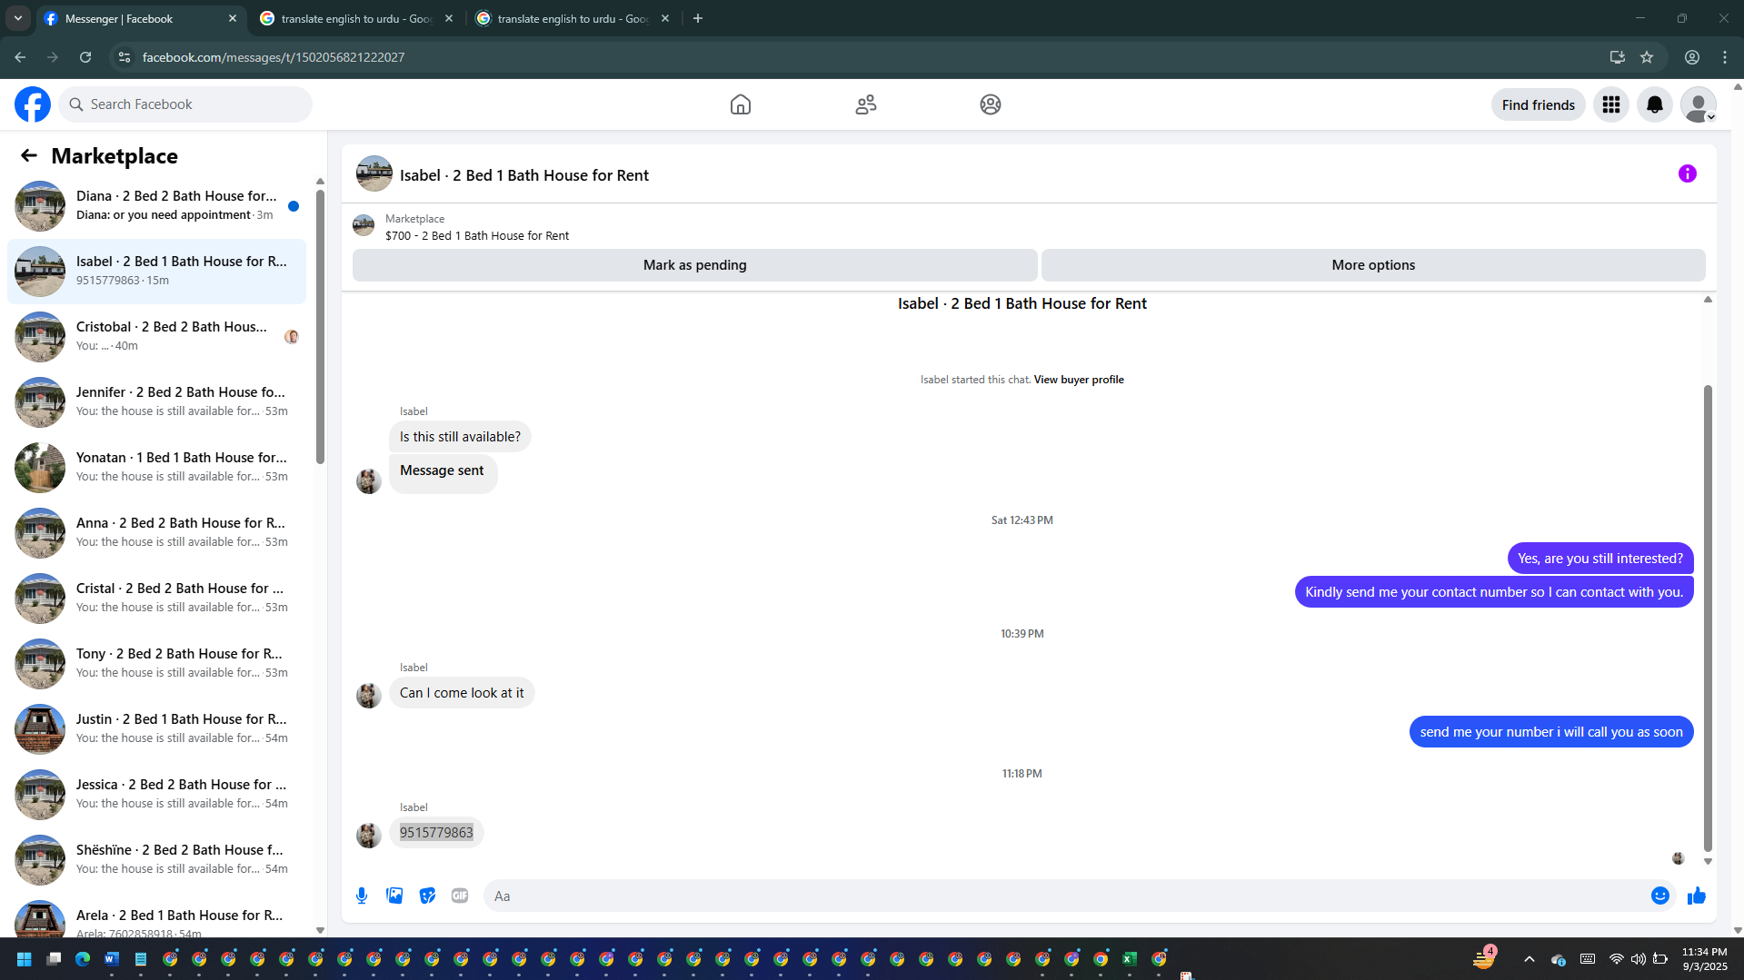
Task: Click the Facebook logo icon
Action: (x=33, y=104)
